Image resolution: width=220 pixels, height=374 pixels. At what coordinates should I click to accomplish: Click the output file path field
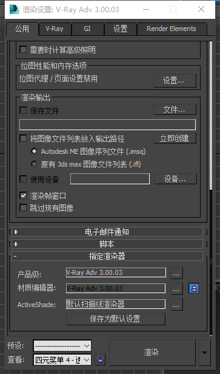(107, 125)
